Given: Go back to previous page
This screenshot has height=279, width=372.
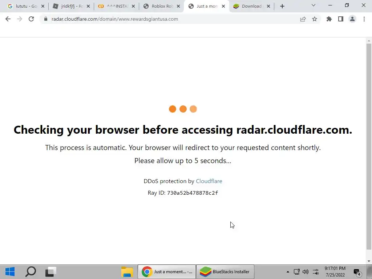Looking at the screenshot, I should [8, 19].
